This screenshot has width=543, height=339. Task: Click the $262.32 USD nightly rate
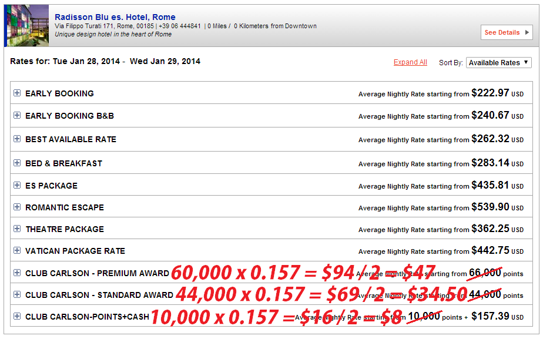[497, 139]
